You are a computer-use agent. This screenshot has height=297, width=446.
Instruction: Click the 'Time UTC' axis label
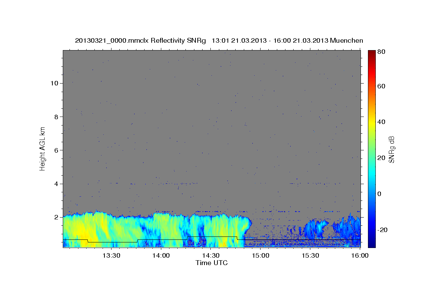[211, 263]
